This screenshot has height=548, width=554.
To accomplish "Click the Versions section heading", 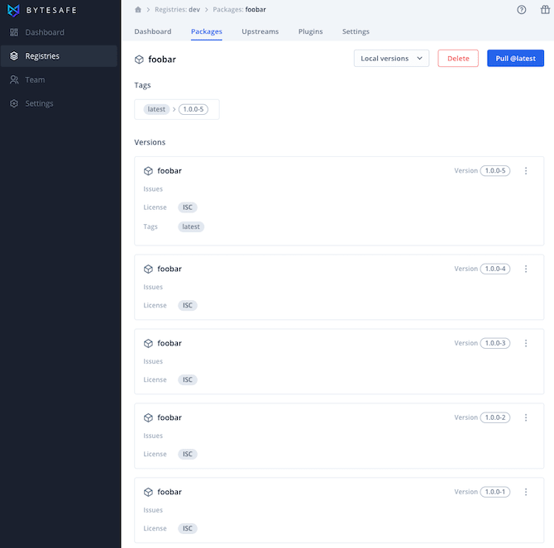I will (x=150, y=142).
